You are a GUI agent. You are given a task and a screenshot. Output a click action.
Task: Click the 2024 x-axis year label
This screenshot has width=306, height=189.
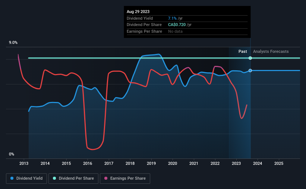(x=258, y=163)
